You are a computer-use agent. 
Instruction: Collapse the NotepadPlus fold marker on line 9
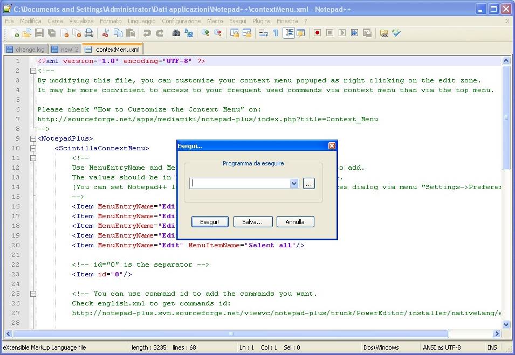(33, 138)
